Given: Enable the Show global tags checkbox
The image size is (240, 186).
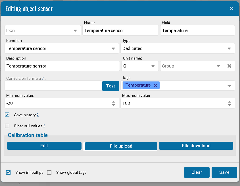Looking at the screenshot, I should pyautogui.click(x=49, y=172).
